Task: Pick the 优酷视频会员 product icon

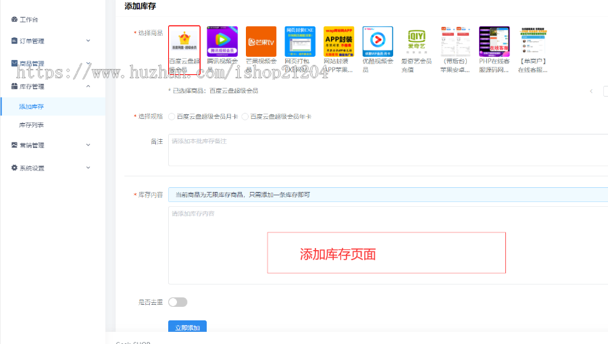Action: [378, 41]
